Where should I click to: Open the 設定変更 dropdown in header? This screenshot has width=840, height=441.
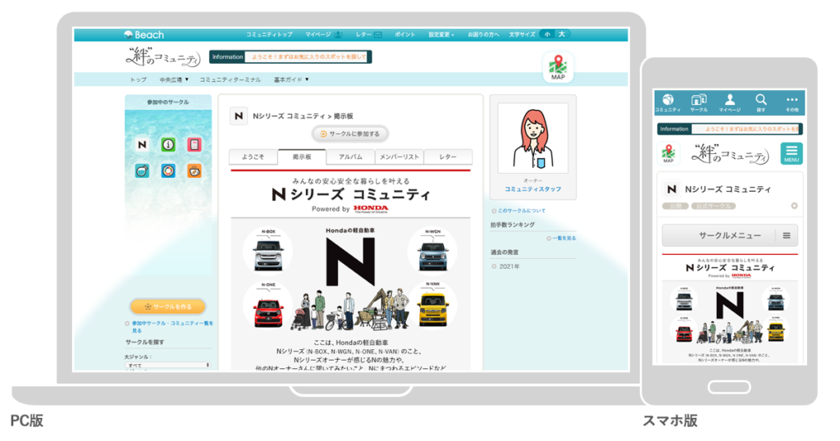pyautogui.click(x=441, y=34)
